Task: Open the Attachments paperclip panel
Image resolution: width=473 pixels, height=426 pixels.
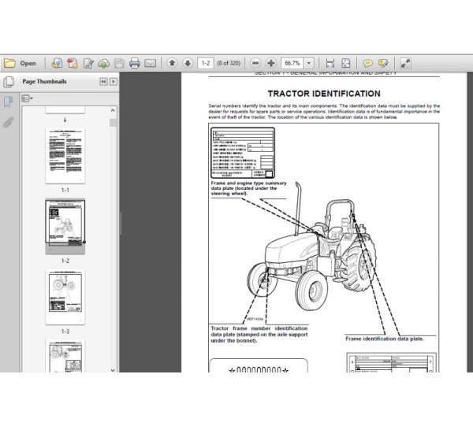Action: pos(8,122)
